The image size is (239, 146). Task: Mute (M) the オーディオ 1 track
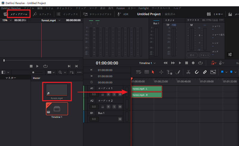[x=120, y=94]
